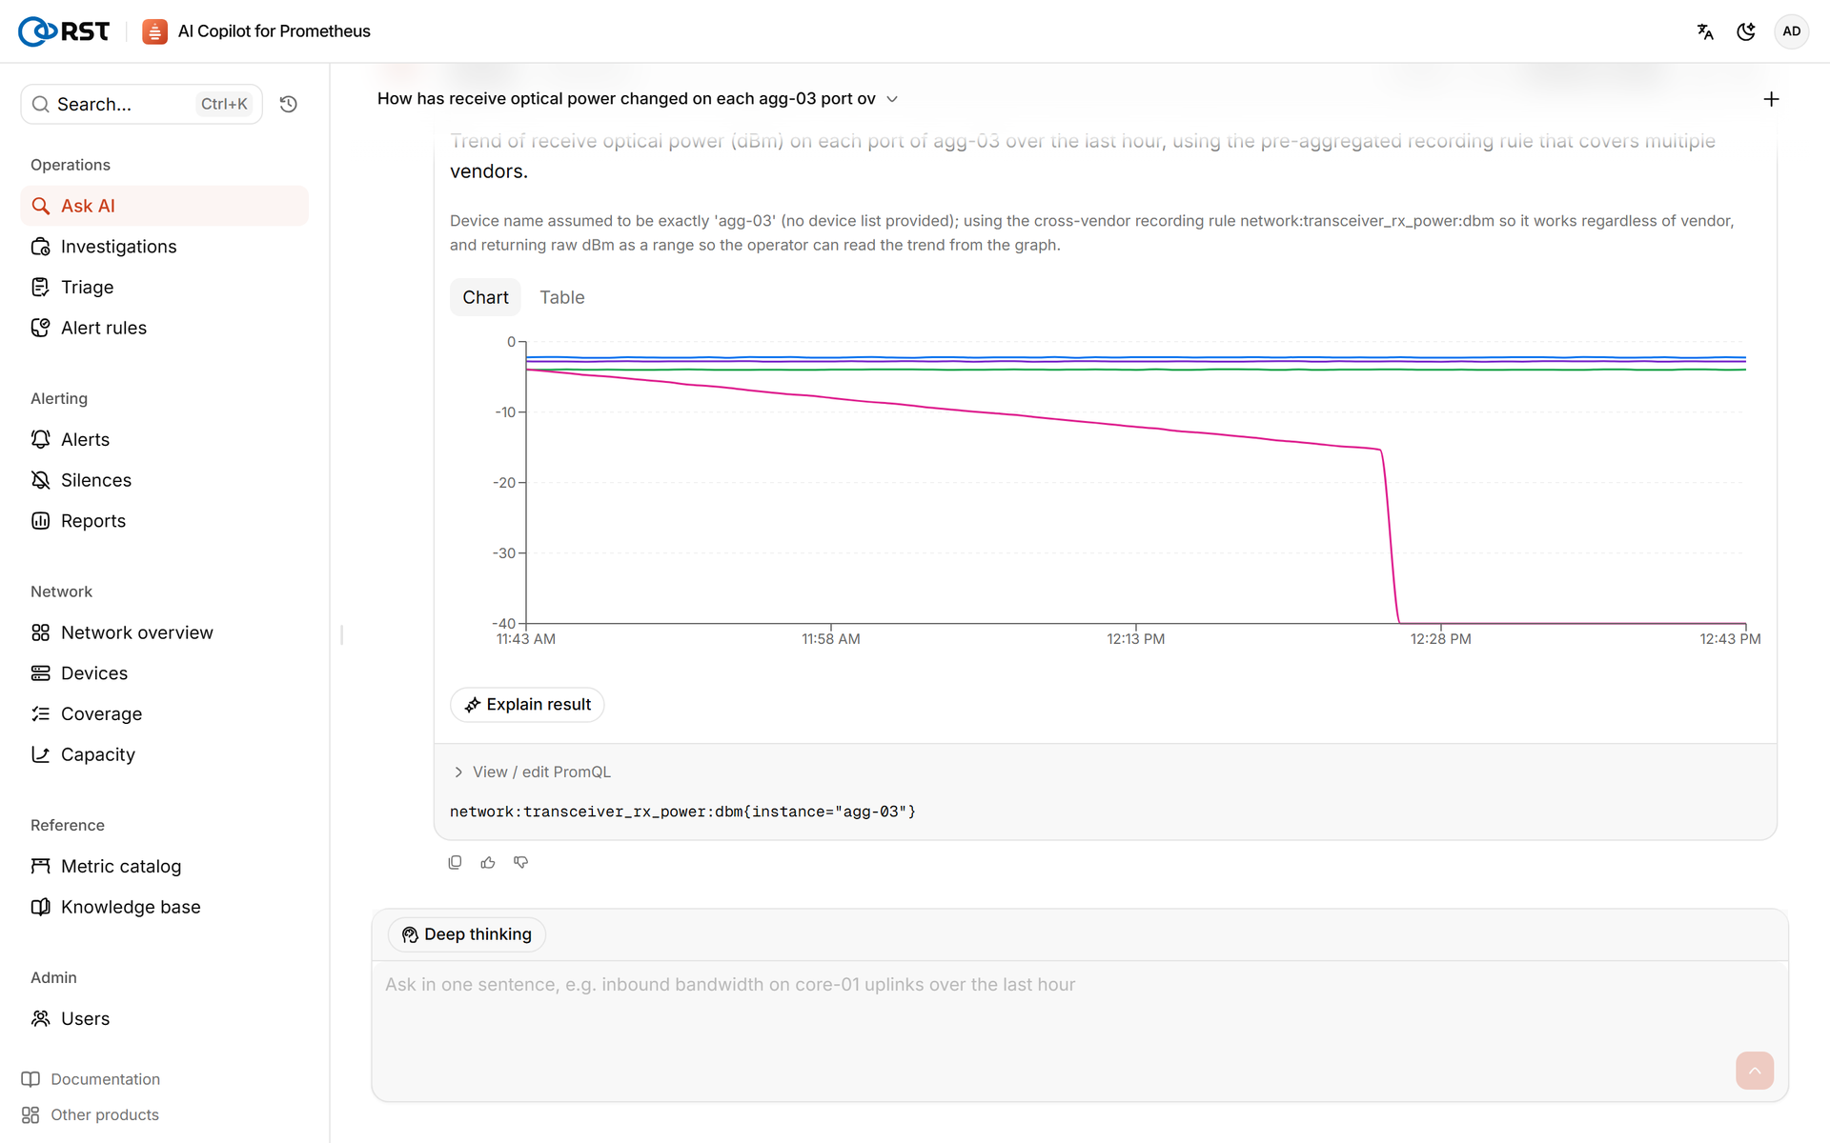Open search history clock icon
Viewport: 1830px width, 1143px height.
(x=289, y=104)
